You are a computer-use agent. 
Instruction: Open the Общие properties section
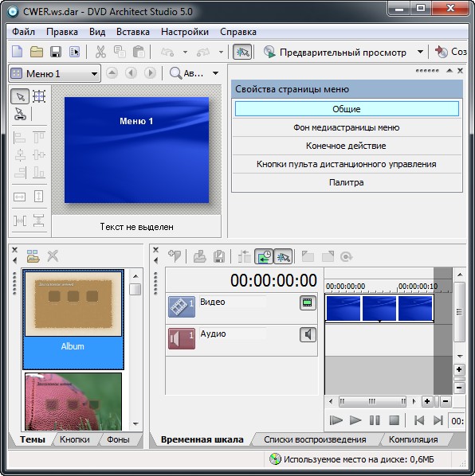[347, 109]
